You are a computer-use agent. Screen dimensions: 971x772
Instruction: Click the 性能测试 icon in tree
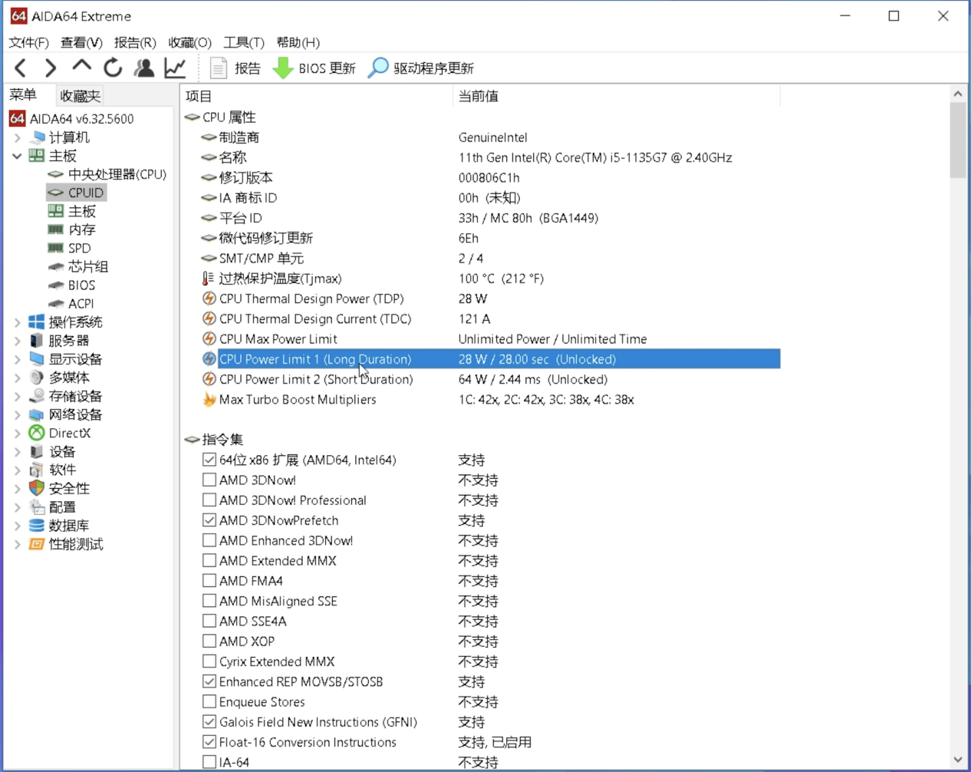coord(37,544)
